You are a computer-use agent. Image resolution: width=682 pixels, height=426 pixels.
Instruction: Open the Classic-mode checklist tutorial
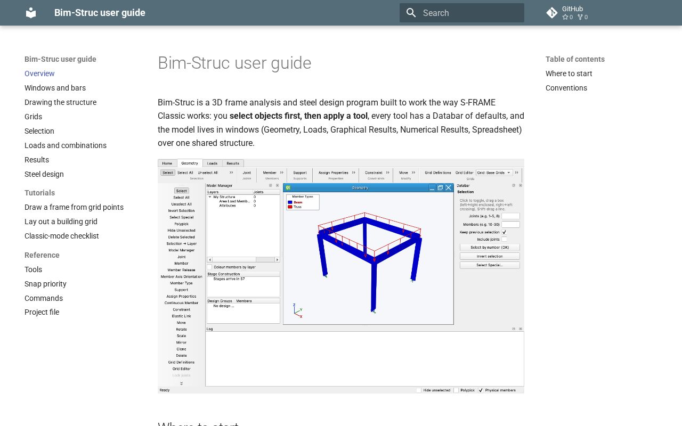pyautogui.click(x=62, y=236)
